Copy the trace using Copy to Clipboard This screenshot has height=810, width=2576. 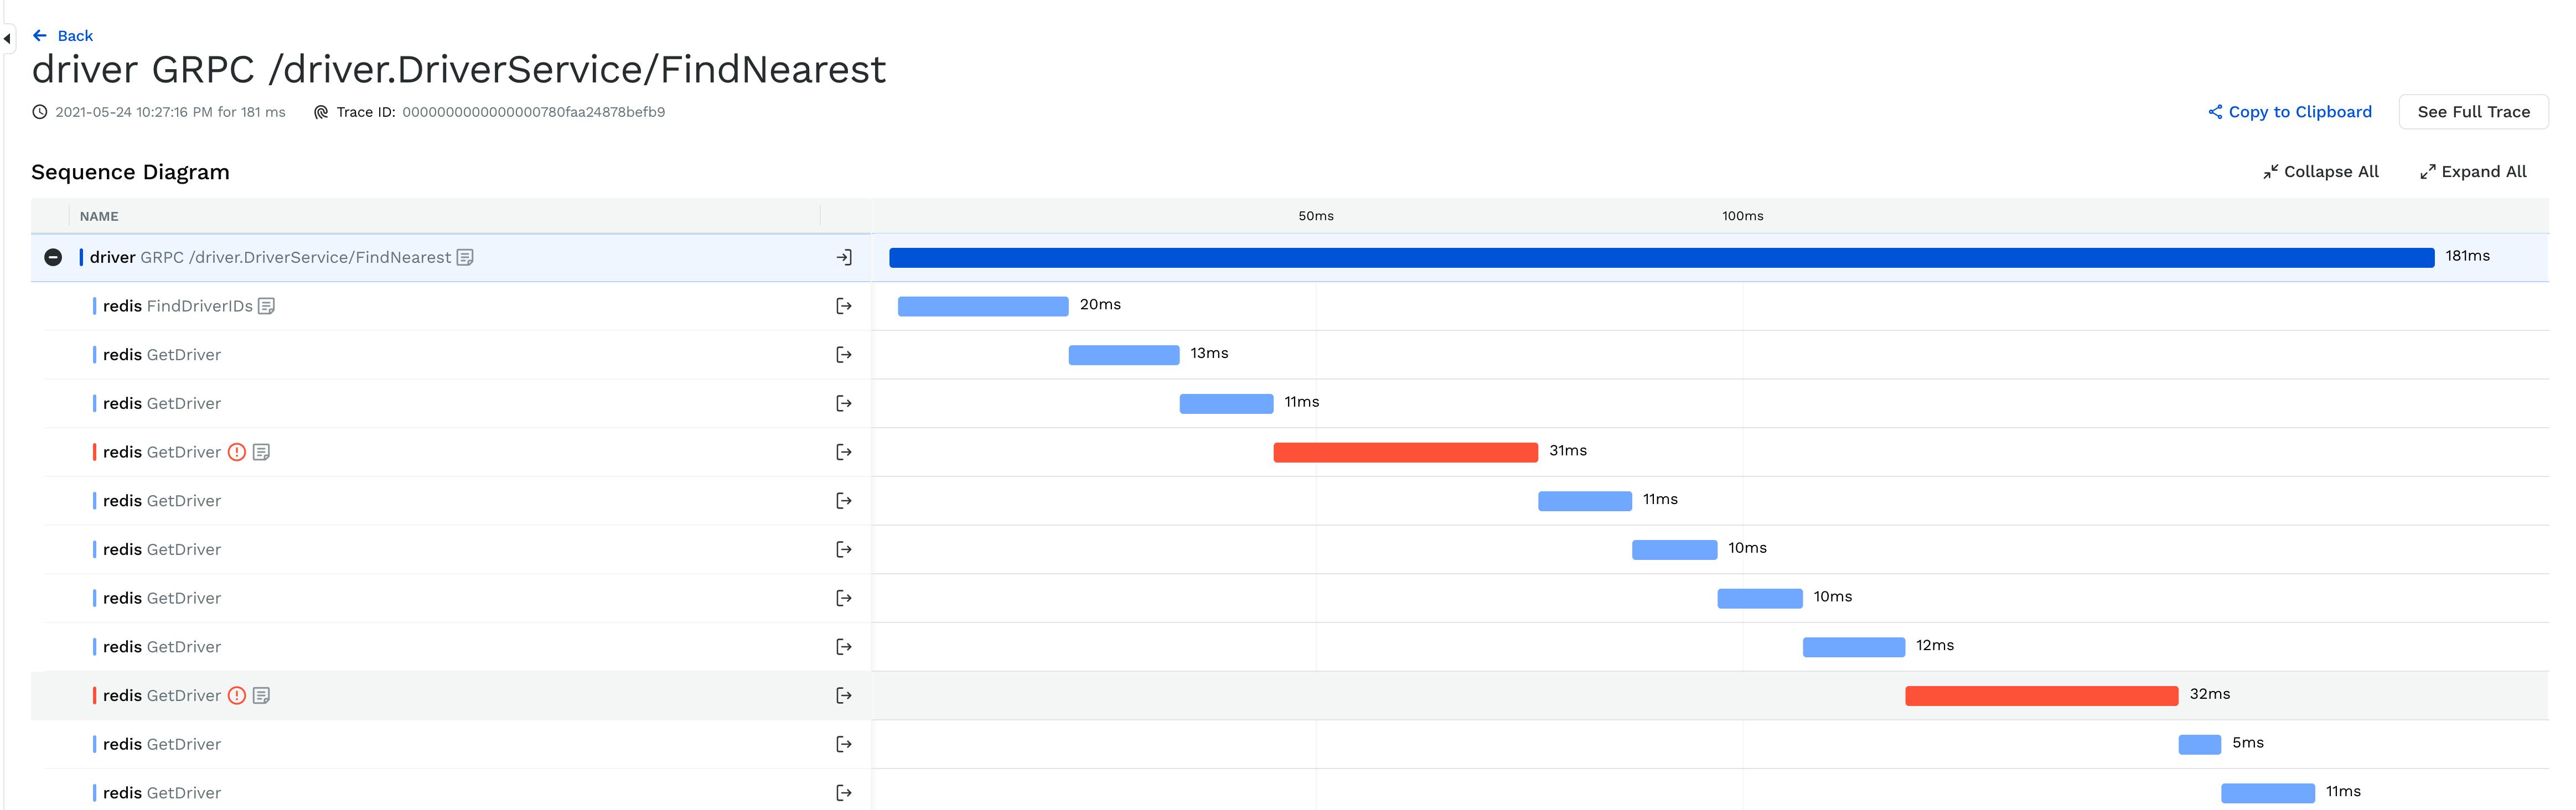[2300, 112]
